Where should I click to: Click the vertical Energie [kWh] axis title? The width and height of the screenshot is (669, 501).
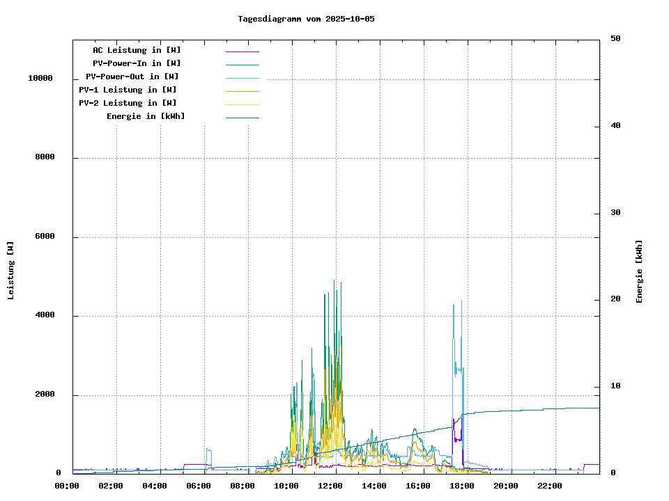coord(640,271)
